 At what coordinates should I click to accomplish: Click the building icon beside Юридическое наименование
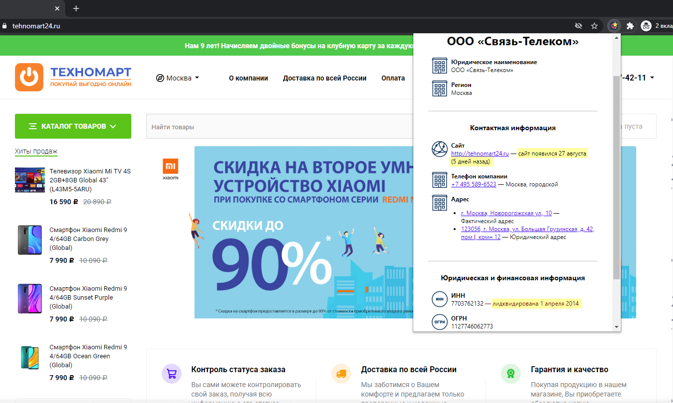click(440, 66)
